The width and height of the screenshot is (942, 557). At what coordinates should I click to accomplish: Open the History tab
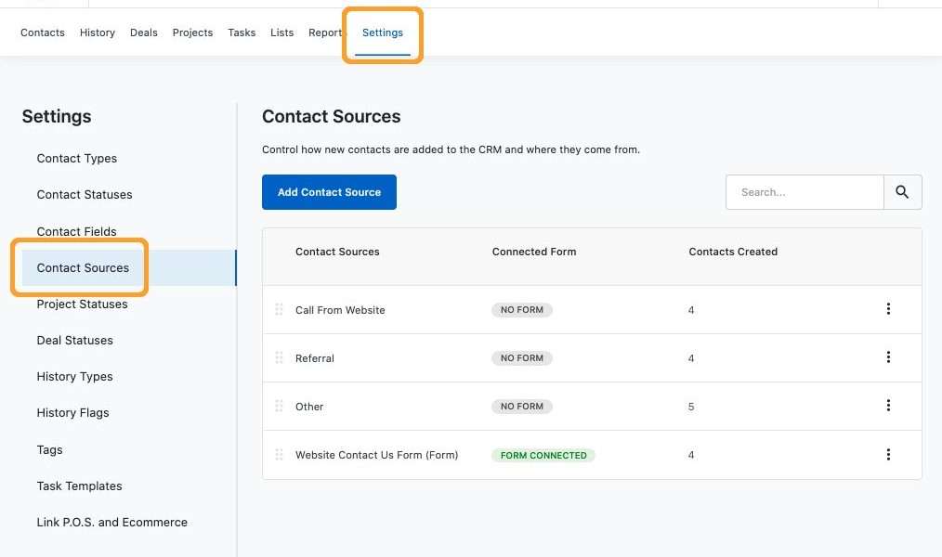[98, 32]
